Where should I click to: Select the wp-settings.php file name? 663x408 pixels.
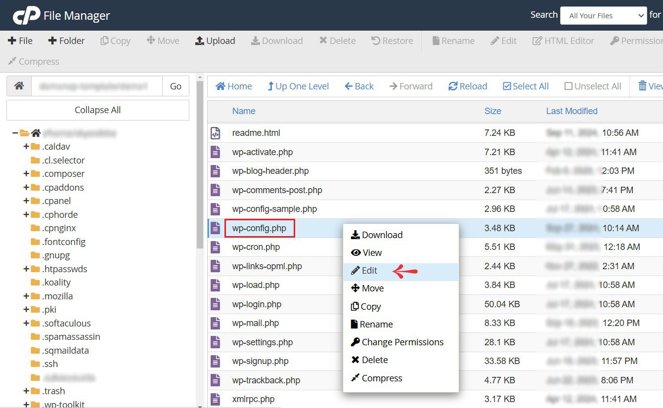click(x=263, y=342)
